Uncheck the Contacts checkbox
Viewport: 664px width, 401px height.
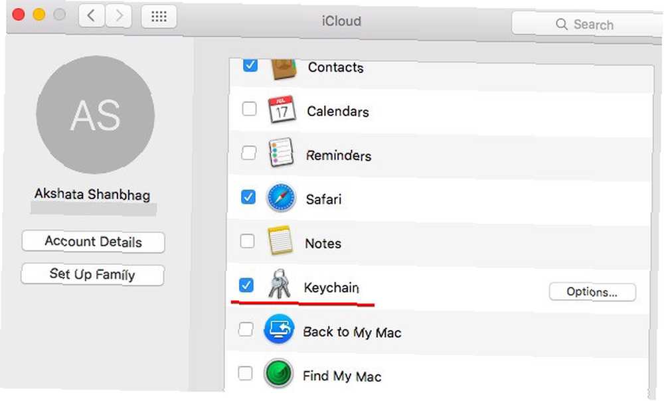click(250, 65)
